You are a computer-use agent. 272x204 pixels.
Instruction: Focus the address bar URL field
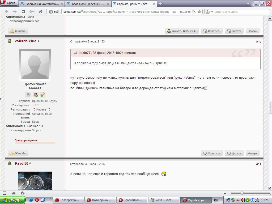(127, 12)
